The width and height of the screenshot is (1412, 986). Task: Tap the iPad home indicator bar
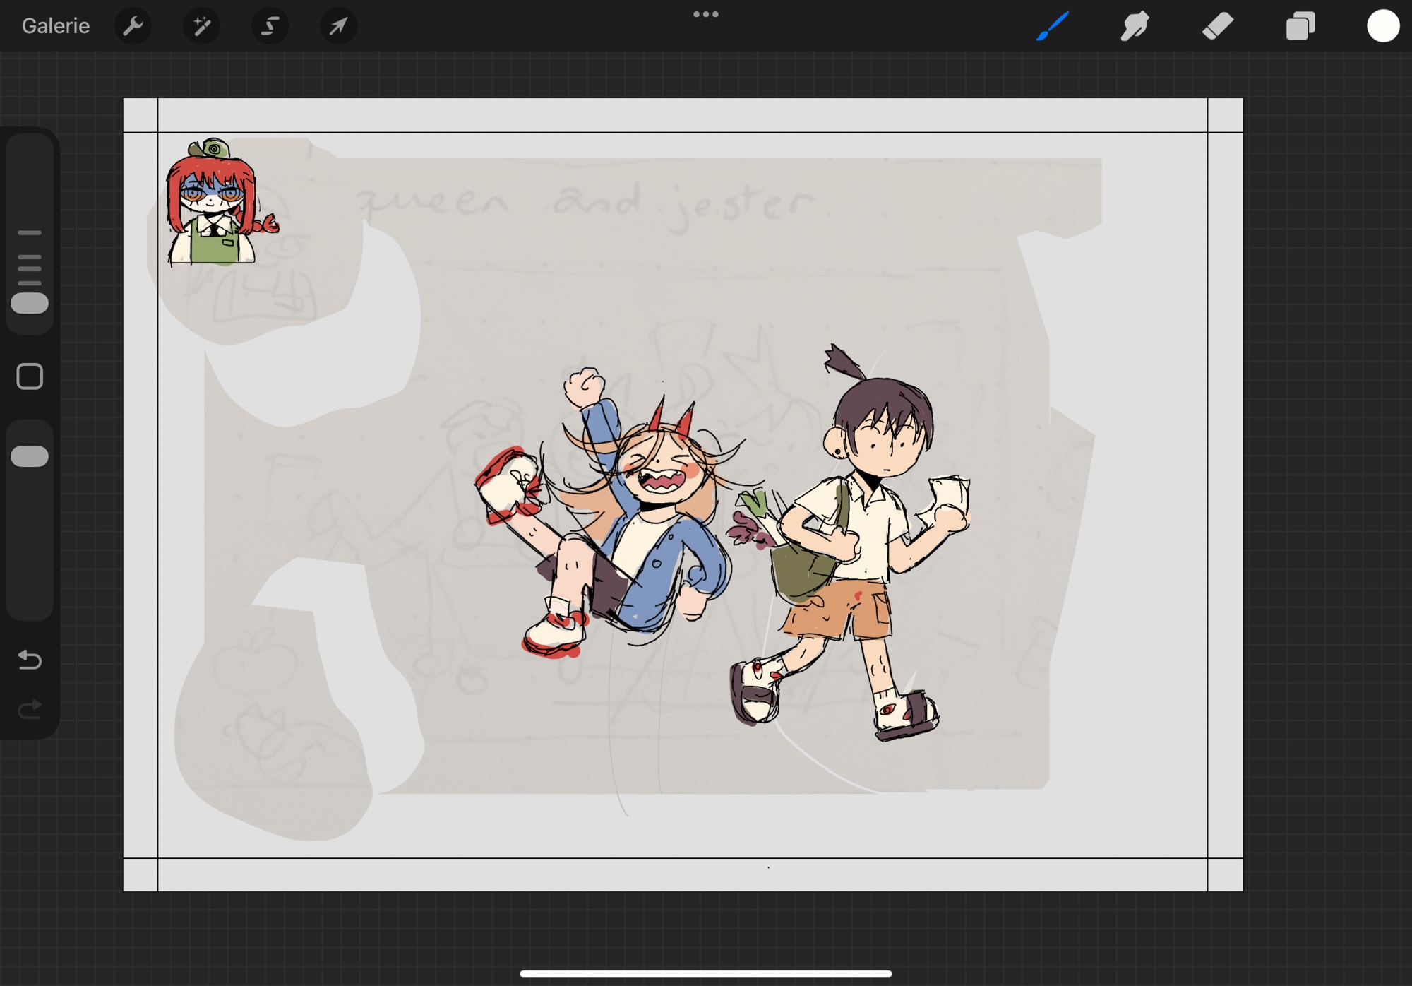click(x=705, y=973)
